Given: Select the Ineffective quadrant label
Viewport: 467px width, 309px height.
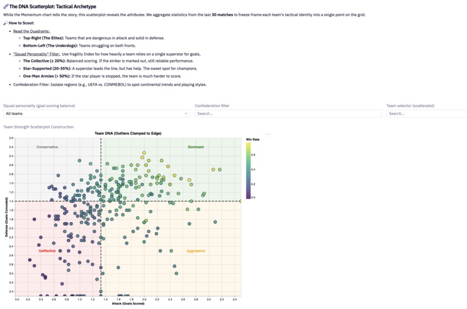Looking at the screenshot, I should point(47,251).
